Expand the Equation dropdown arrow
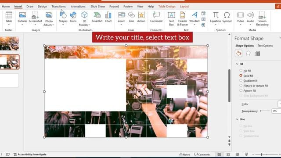Image resolution: width=281 pixels, height=158 pixels. pos(216,25)
